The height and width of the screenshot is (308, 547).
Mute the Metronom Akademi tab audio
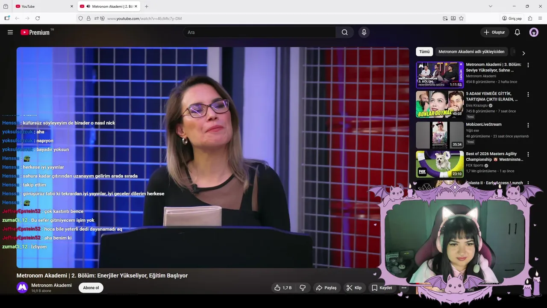(88, 6)
